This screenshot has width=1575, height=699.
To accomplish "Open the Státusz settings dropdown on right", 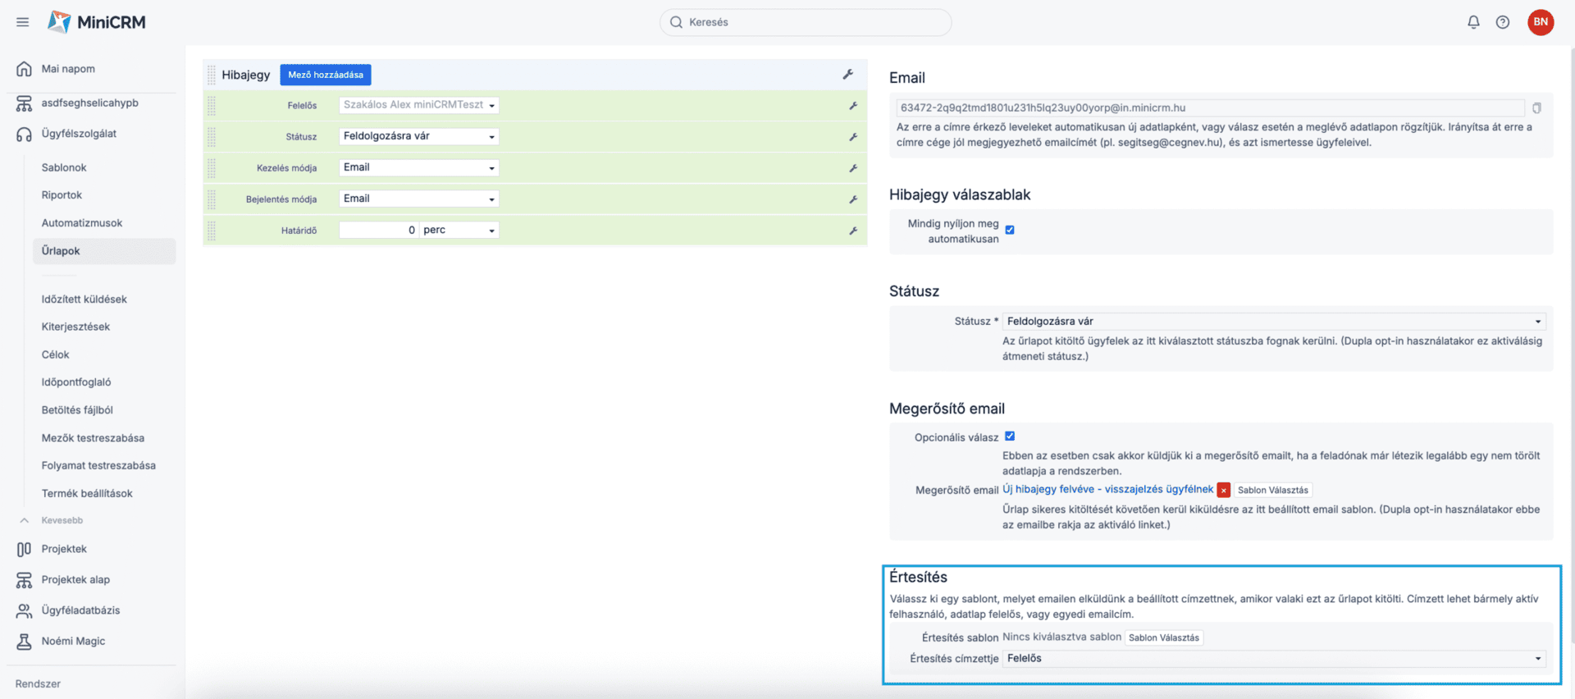I will coord(1273,322).
